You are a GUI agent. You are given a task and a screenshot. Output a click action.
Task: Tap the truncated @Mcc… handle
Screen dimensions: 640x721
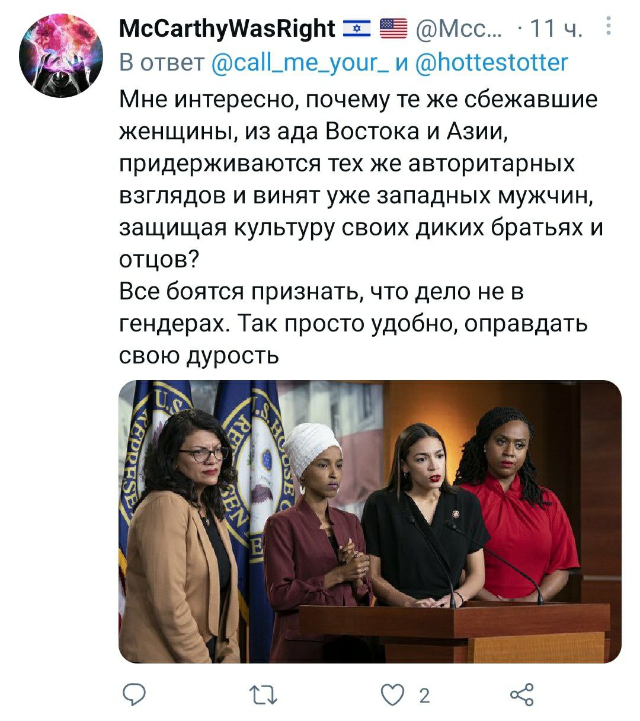(x=458, y=28)
